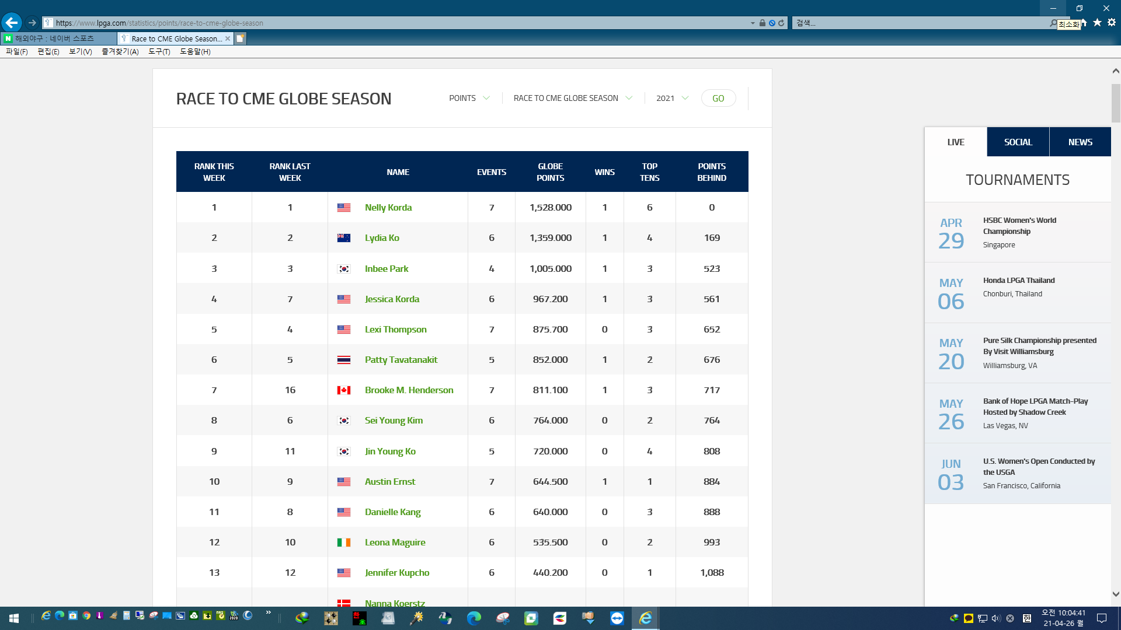
Task: Expand the RACE TO CME GLOBE SEASON dropdown
Action: 573,98
